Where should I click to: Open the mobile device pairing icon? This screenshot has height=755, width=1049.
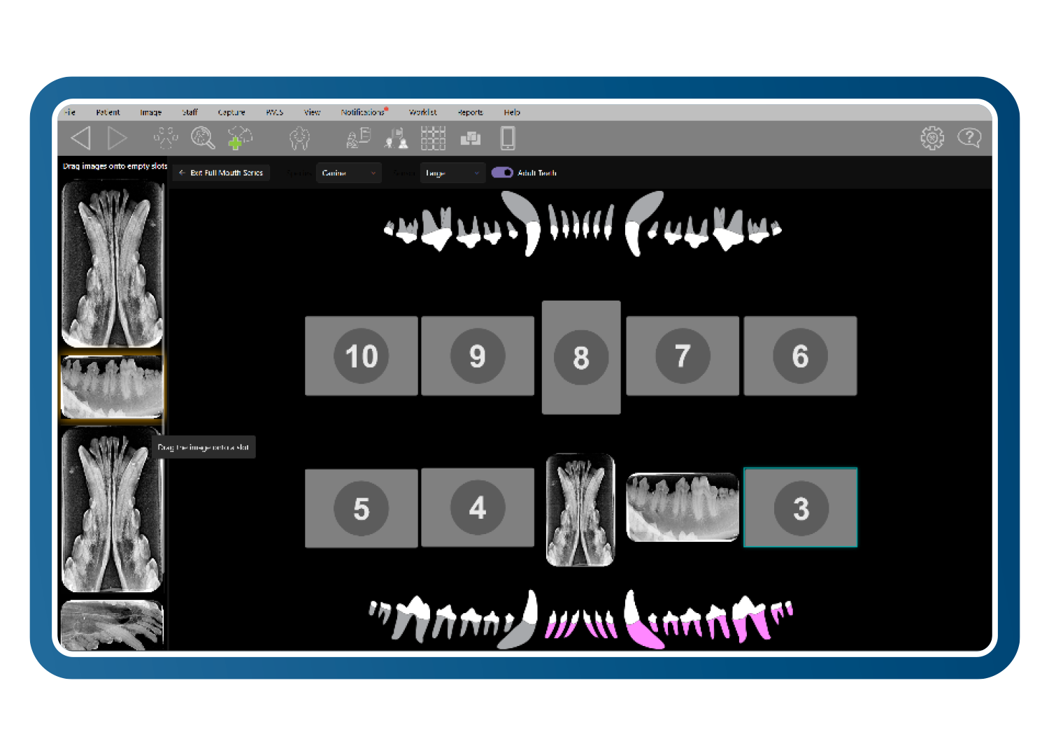pyautogui.click(x=508, y=138)
